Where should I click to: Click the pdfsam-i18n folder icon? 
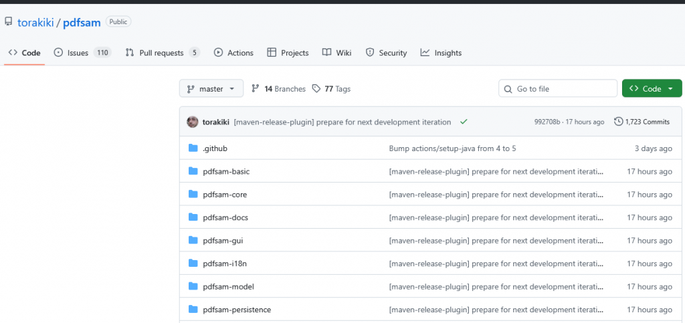[x=193, y=263]
